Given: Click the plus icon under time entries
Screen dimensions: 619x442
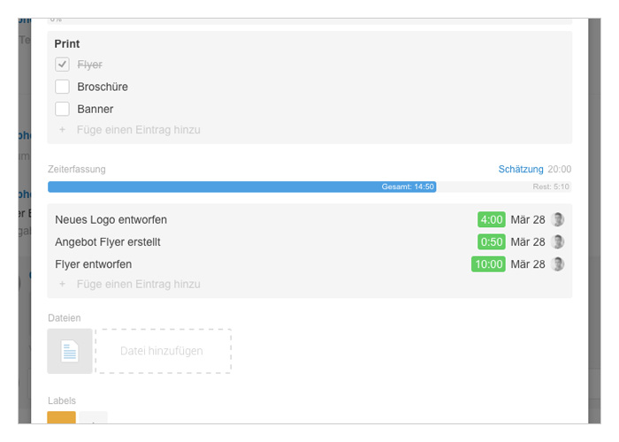Looking at the screenshot, I should tap(62, 284).
